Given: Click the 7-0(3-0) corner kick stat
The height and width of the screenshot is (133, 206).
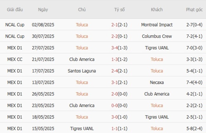Looking at the screenshot, I should [x=194, y=48].
